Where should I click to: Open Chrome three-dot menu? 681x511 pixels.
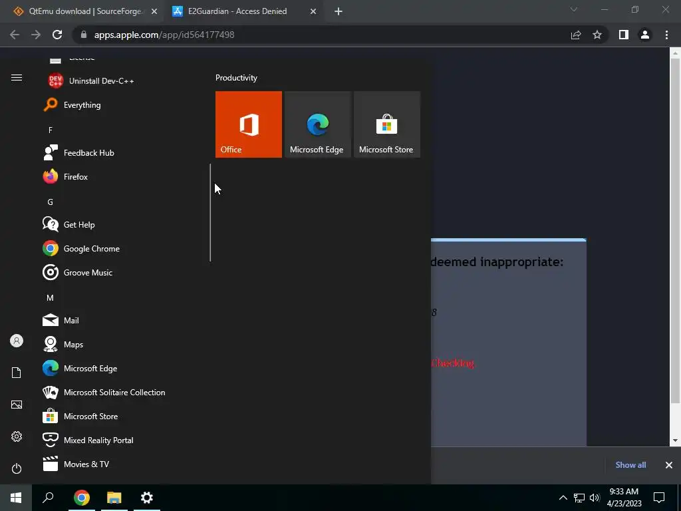click(x=666, y=35)
